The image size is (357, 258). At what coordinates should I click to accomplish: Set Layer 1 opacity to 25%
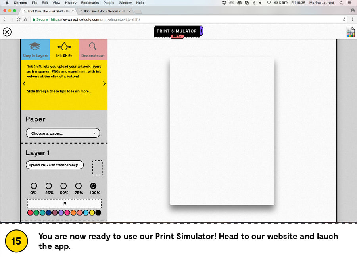(x=49, y=186)
